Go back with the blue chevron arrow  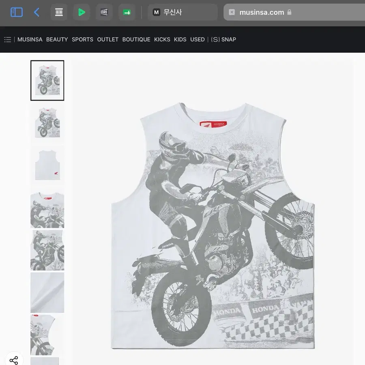36,12
